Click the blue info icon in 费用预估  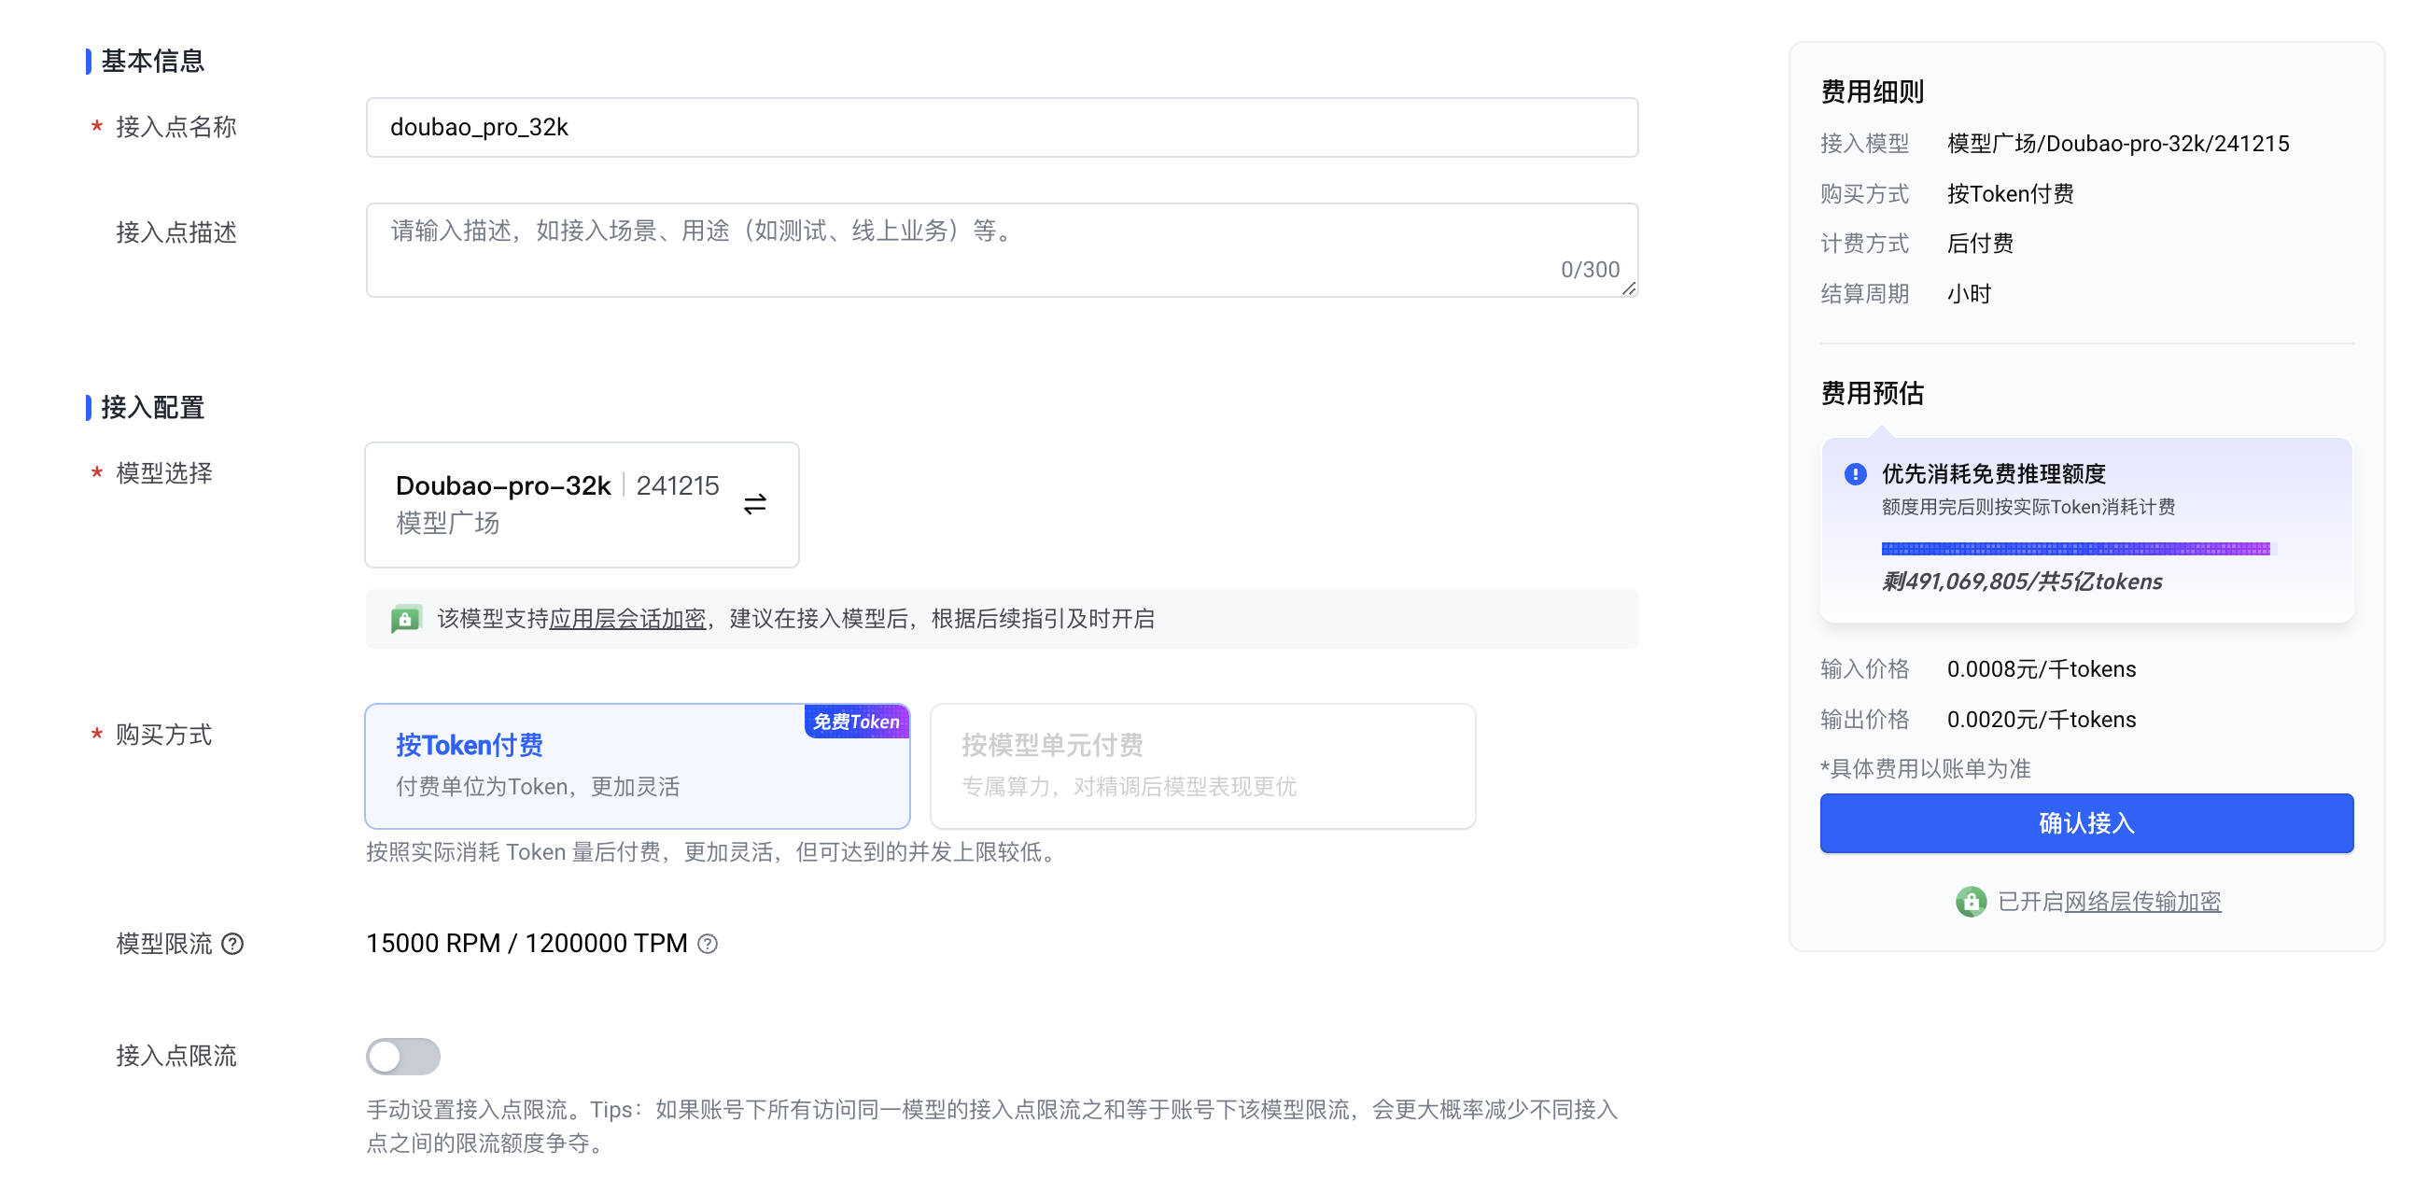click(x=1855, y=474)
